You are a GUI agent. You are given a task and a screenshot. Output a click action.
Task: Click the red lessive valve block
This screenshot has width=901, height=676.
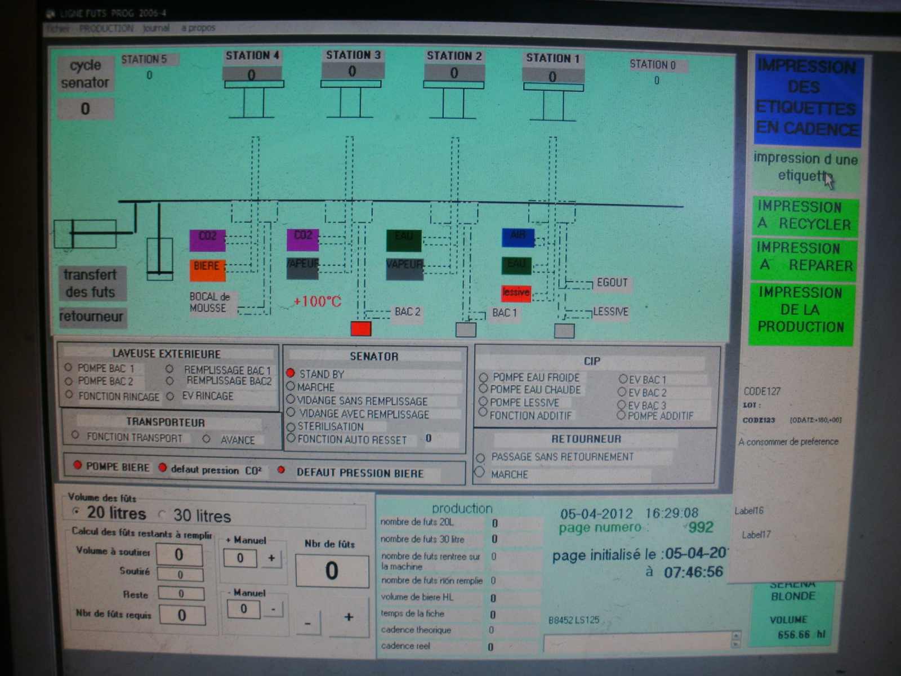tap(516, 293)
